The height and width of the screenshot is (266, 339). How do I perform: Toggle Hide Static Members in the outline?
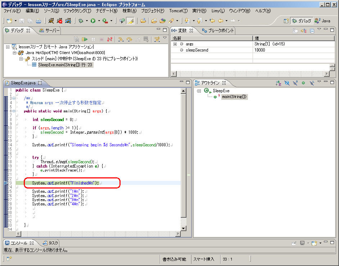[x=295, y=83]
